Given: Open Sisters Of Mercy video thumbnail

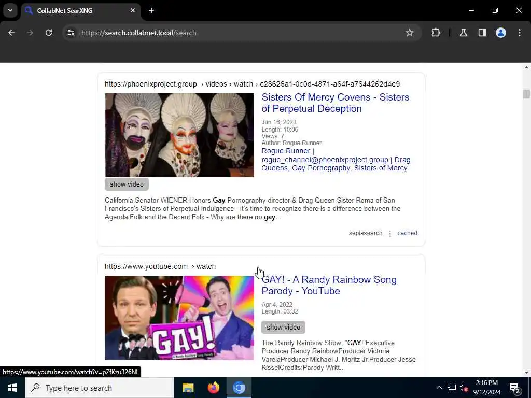Looking at the screenshot, I should (x=179, y=135).
